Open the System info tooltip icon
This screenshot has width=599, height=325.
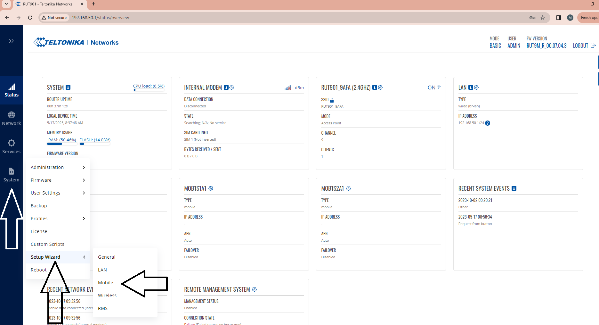(x=68, y=87)
